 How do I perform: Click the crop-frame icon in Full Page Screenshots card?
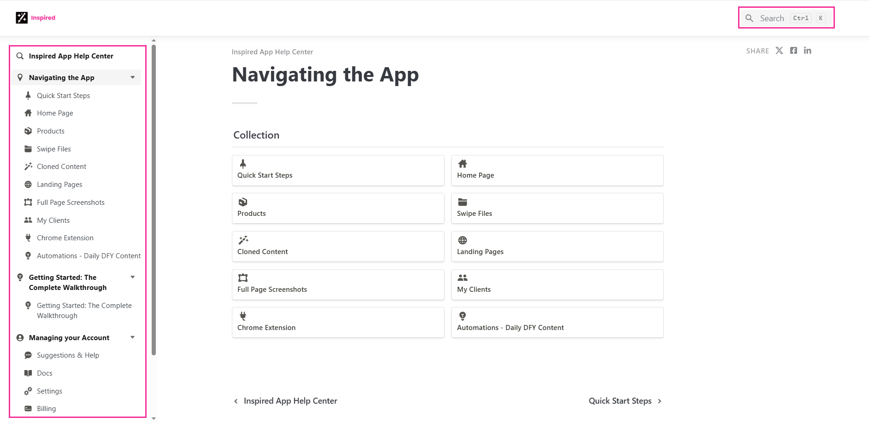pyautogui.click(x=243, y=278)
